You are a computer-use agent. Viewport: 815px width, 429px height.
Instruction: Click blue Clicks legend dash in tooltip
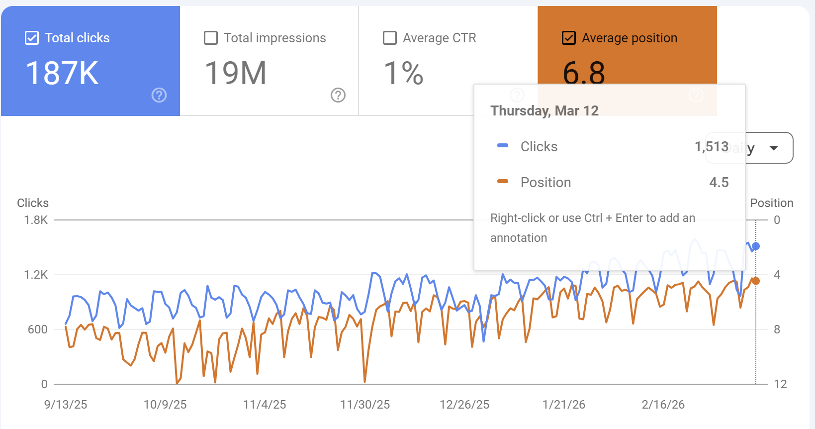coord(503,146)
